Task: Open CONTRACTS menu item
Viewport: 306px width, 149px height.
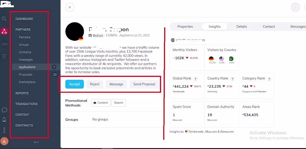Action: coord(24,125)
